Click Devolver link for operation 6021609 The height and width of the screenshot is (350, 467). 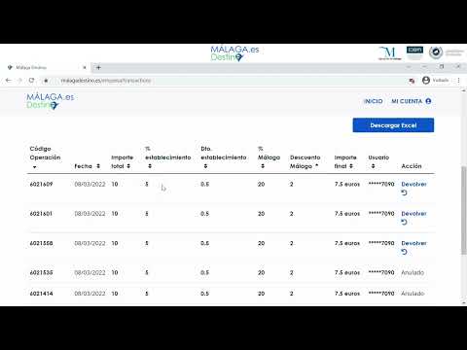[x=413, y=184]
